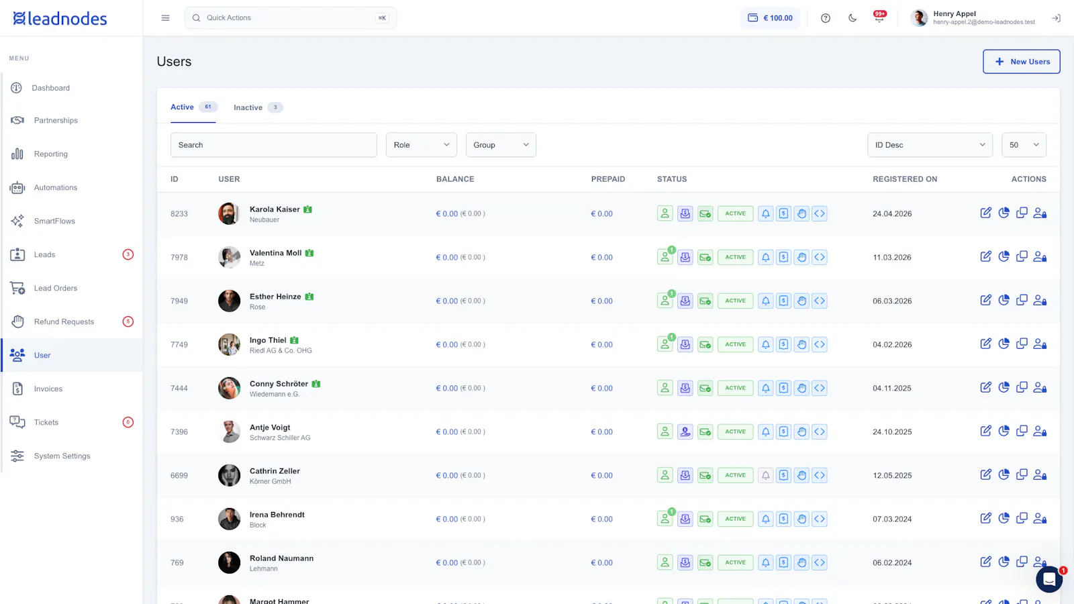This screenshot has width=1074, height=604.
Task: Switch to the Inactive users tab
Action: [x=258, y=107]
